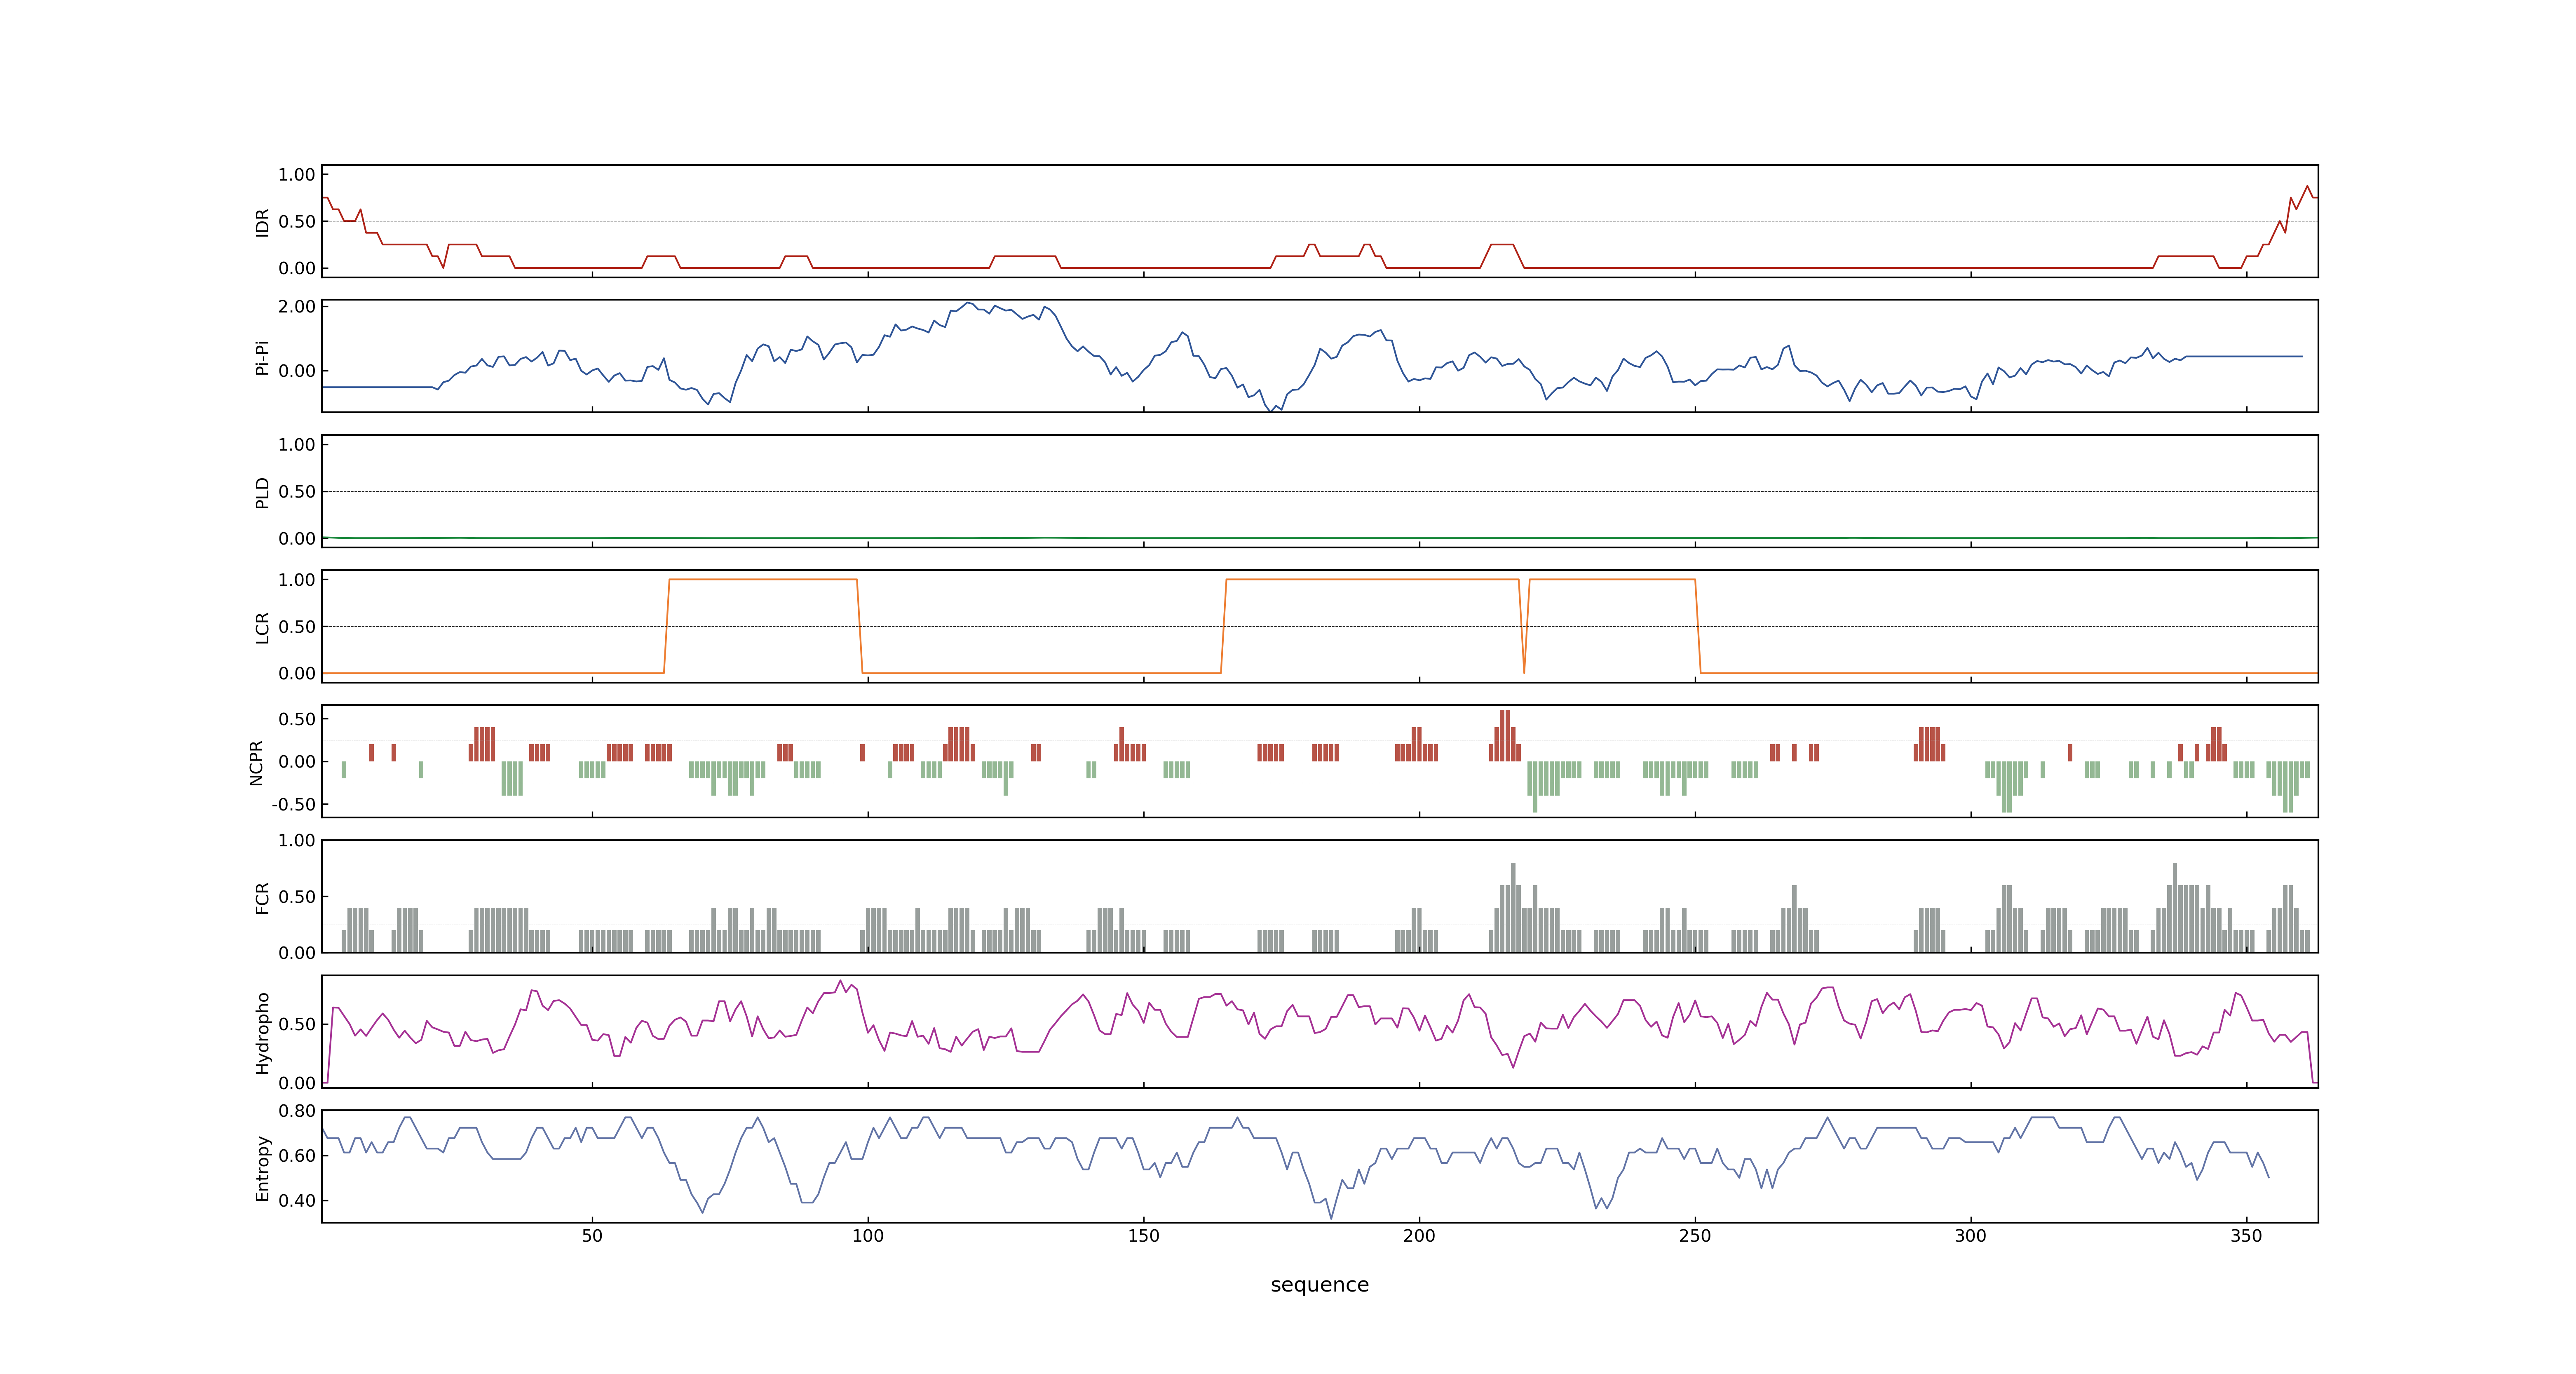Click the Hydropho y-axis label

click(x=262, y=1033)
